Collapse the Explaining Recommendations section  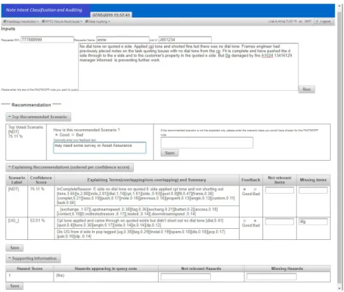point(69,167)
